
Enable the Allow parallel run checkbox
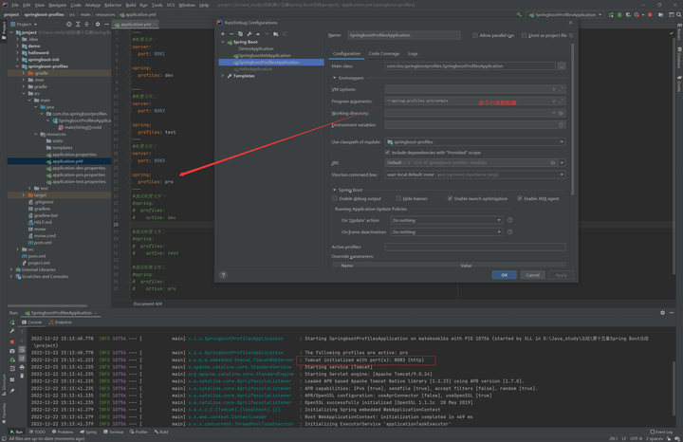pos(475,35)
